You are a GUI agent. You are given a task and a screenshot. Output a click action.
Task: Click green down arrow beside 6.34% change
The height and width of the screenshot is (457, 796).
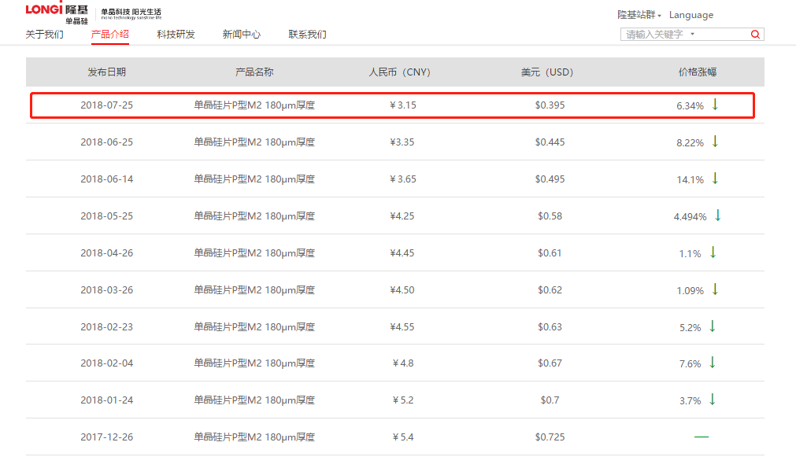coord(715,105)
